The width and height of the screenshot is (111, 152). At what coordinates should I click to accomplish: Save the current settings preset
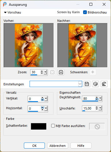[x=87, y=84]
